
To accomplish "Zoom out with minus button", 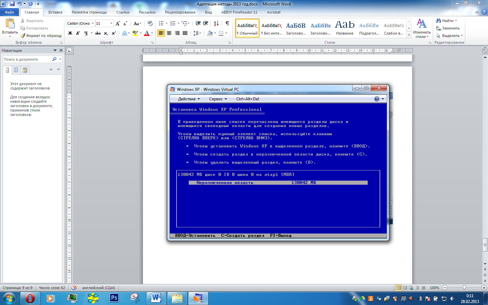I will click(x=445, y=288).
